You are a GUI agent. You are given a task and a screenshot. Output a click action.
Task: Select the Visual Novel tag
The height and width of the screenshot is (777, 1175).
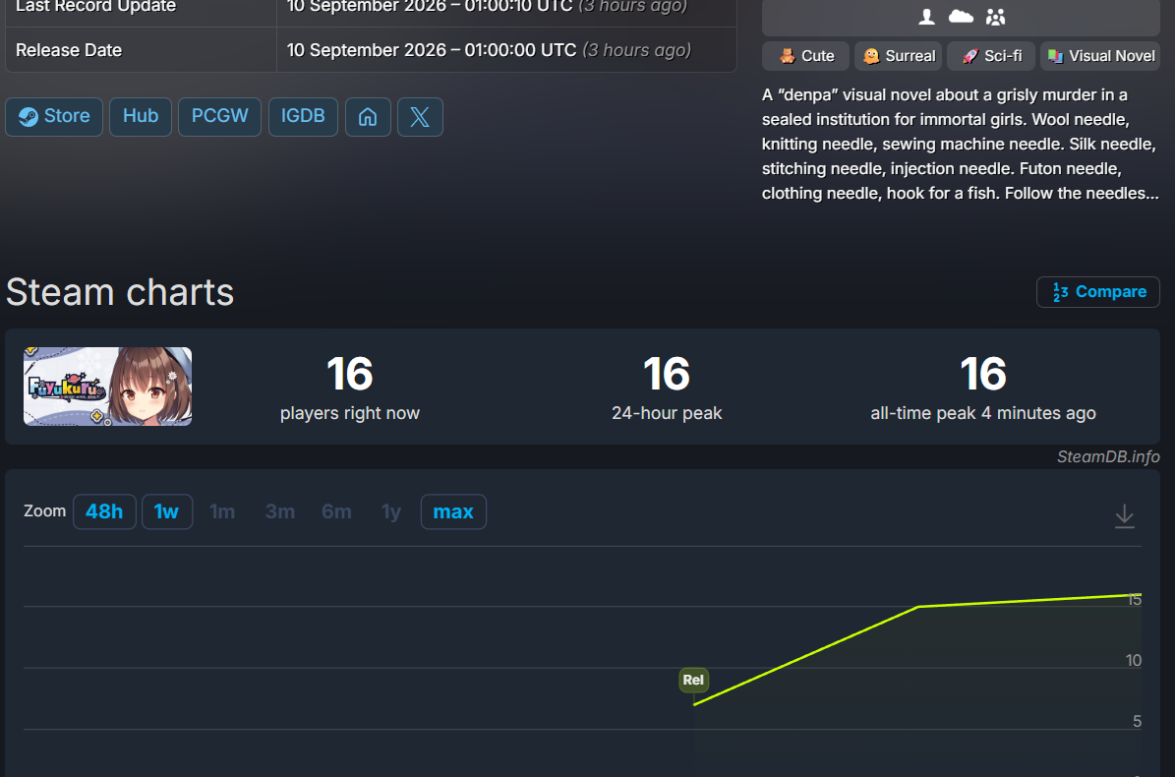click(1100, 56)
